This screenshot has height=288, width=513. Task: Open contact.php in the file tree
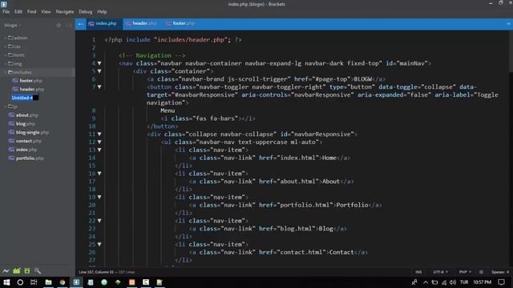tap(29, 141)
